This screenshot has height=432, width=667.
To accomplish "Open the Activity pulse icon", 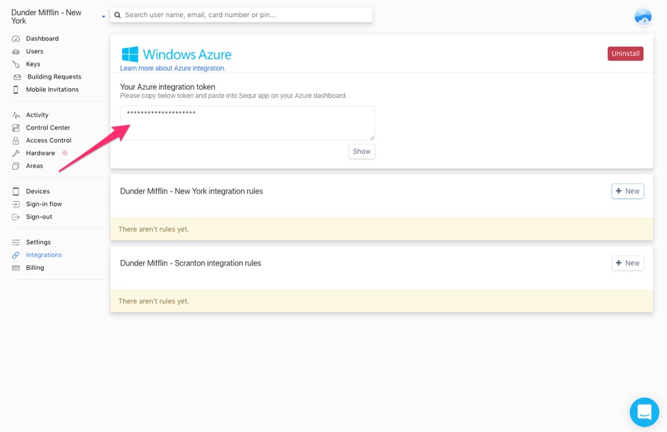I will coord(16,115).
